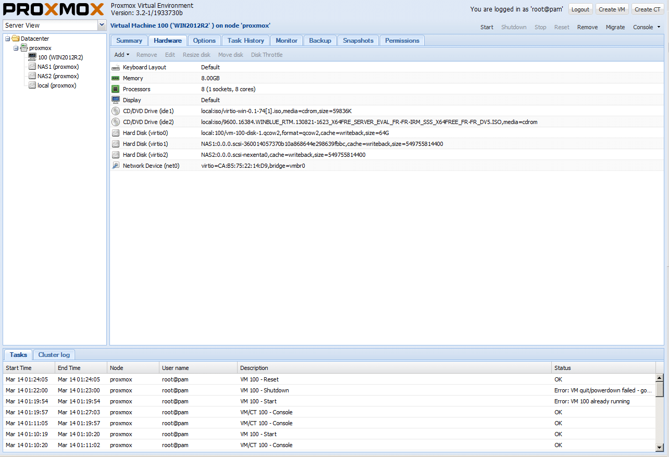Click the memory chip icon in Memory row
The width and height of the screenshot is (669, 457).
pyautogui.click(x=116, y=78)
